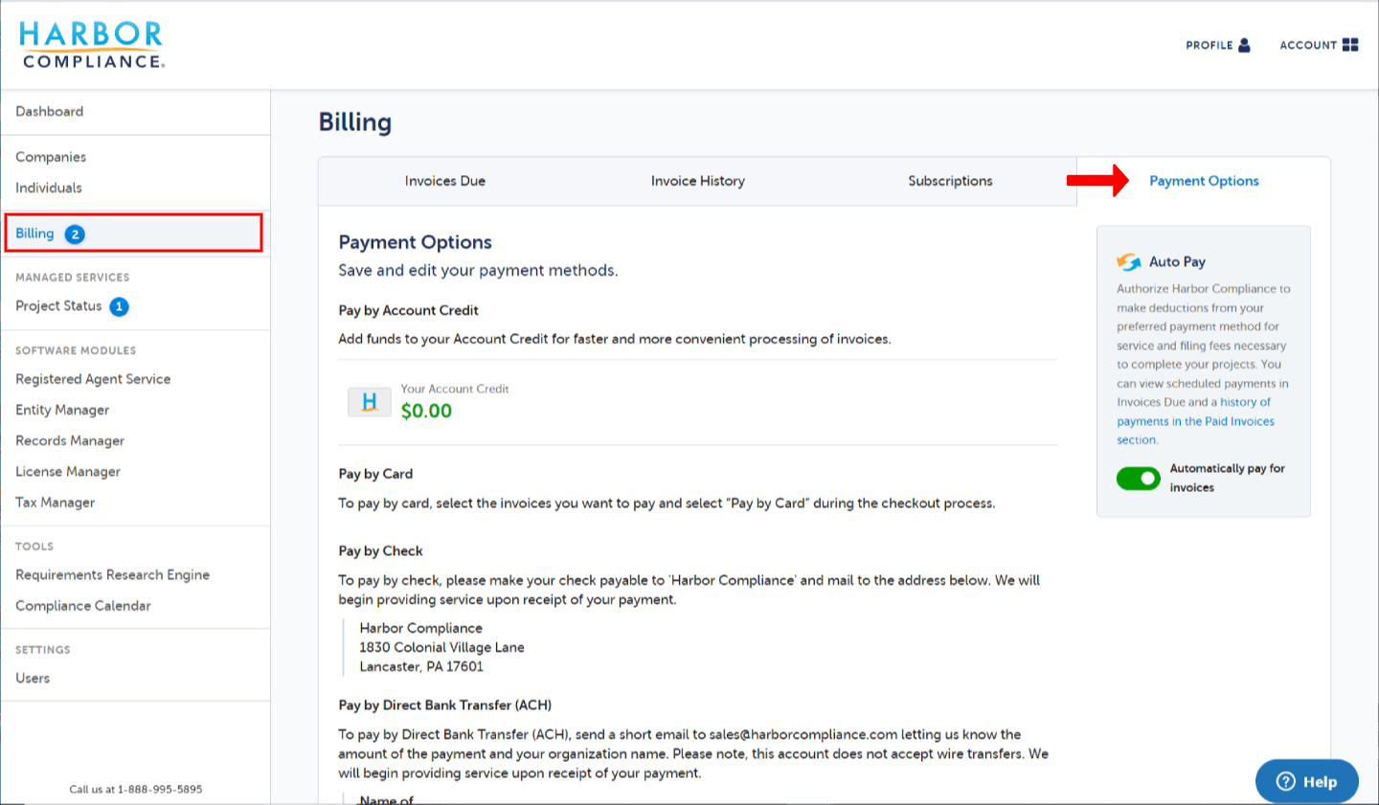Open the Account grid icon
This screenshot has width=1379, height=805.
pos(1350,45)
